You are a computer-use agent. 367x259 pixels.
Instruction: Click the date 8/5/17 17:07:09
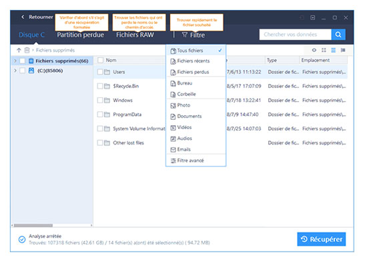click(244, 86)
